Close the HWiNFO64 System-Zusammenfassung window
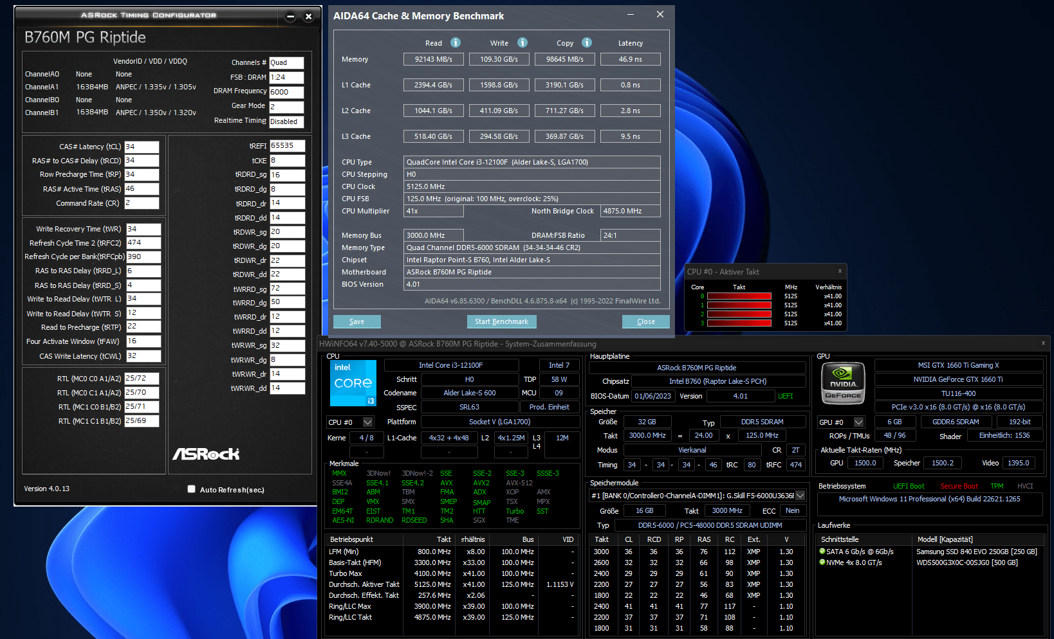 point(1043,343)
